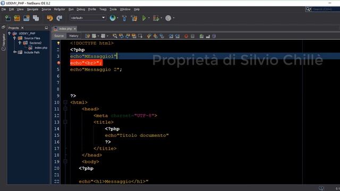
Task: Switch editor to History view
Action: click(74, 36)
